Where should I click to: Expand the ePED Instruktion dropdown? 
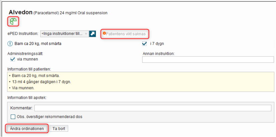[x=86, y=34]
